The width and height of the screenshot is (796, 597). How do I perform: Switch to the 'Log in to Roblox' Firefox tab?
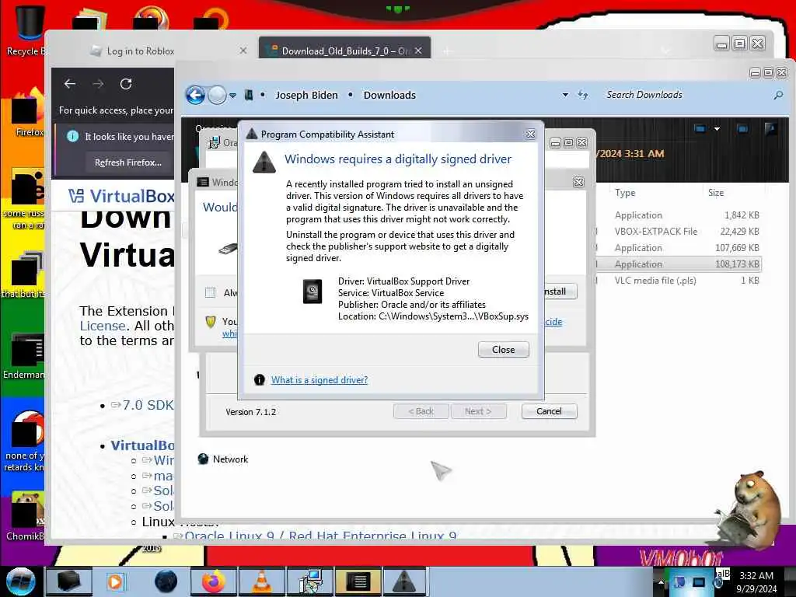point(162,51)
